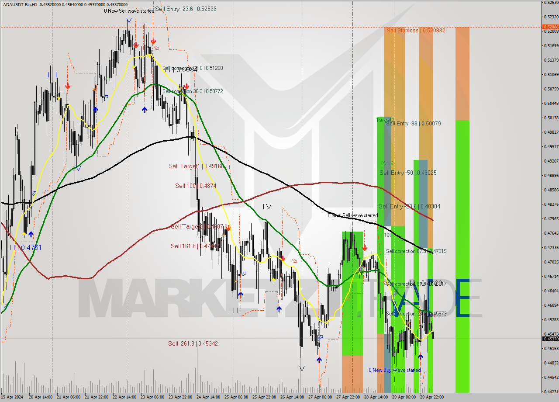This screenshot has height=402, width=559.
Task: Click 'Sell 100 | 0.4874' label
Action: [x=196, y=186]
